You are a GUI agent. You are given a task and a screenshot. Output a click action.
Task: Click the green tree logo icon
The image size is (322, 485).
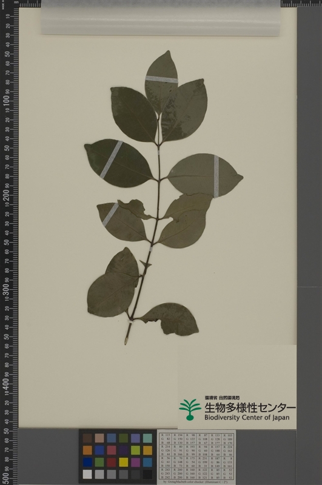[190, 410]
